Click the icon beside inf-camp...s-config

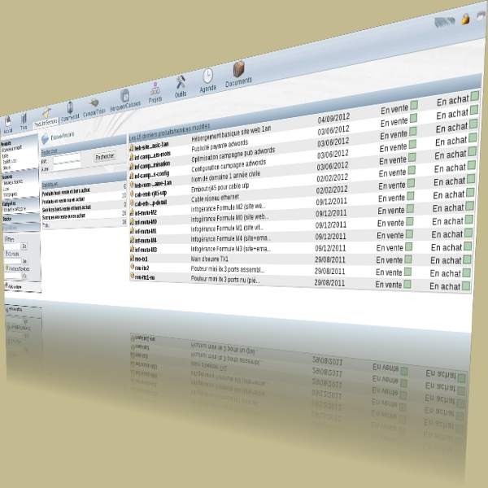(x=132, y=176)
